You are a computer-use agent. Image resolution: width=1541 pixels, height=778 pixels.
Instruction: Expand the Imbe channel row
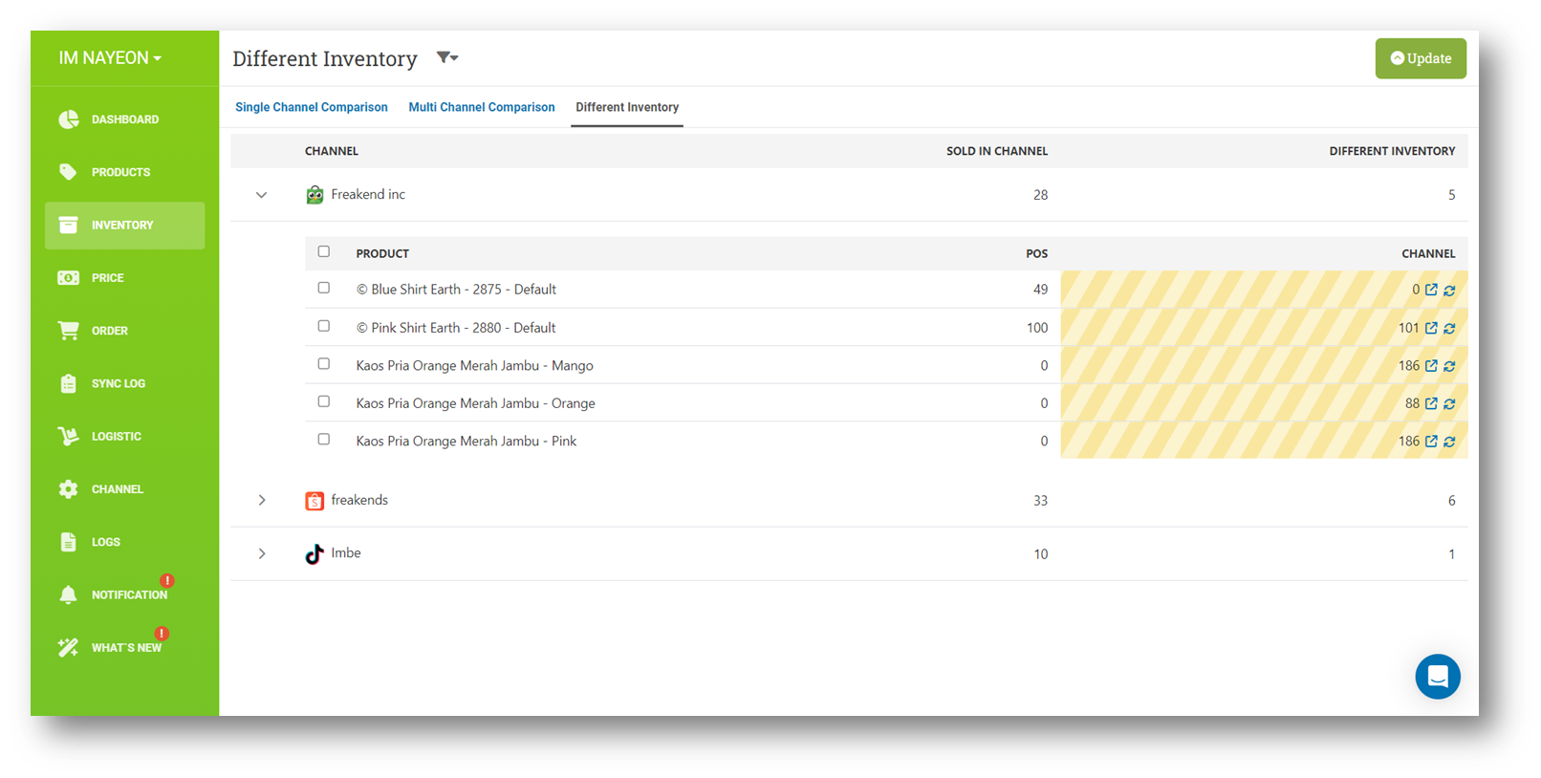click(x=262, y=553)
